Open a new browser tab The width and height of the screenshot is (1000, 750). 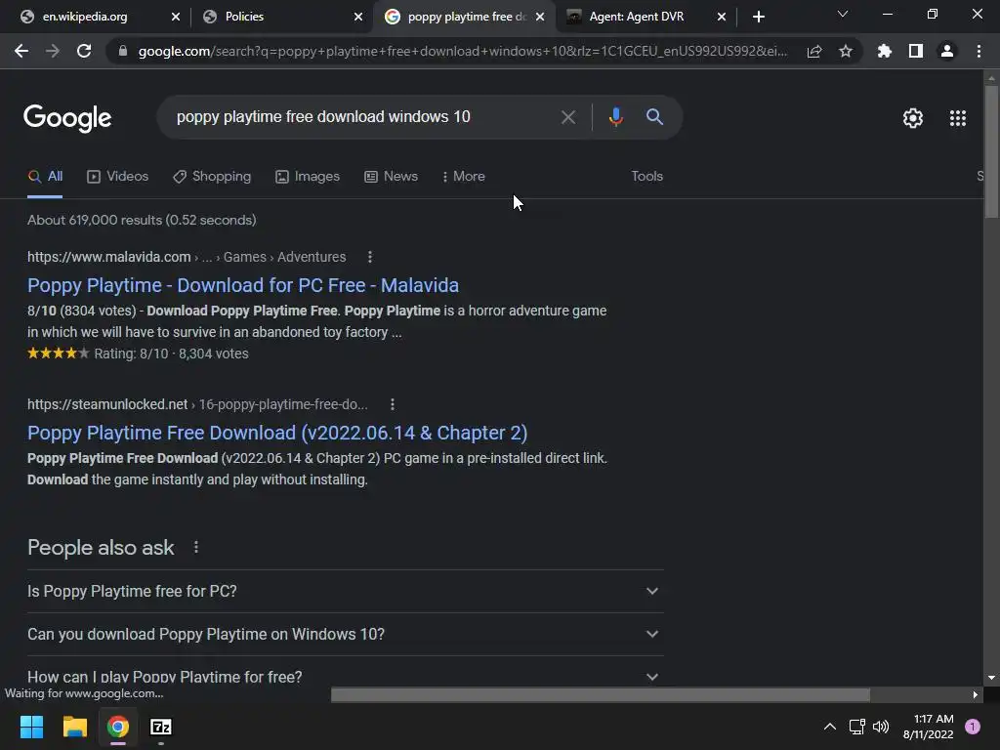tap(758, 17)
